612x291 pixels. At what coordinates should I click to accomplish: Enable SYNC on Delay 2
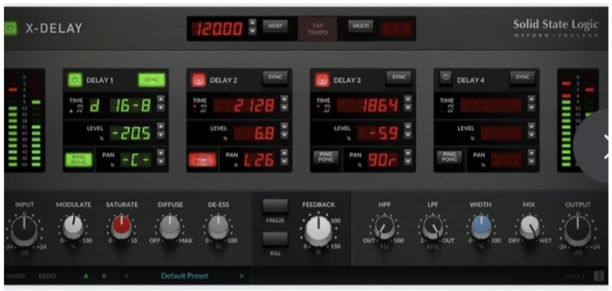point(275,78)
